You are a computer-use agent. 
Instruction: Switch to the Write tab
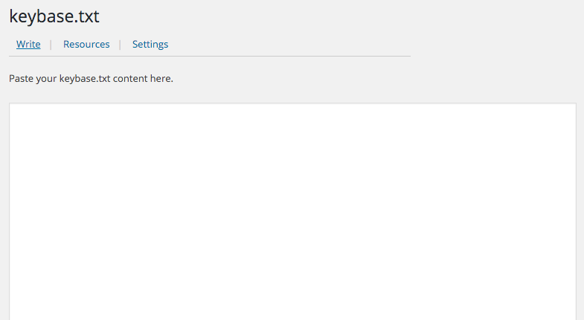pos(28,45)
